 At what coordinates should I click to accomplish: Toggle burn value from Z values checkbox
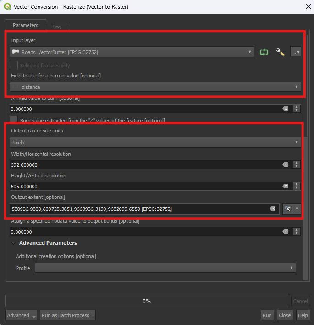tap(14, 120)
